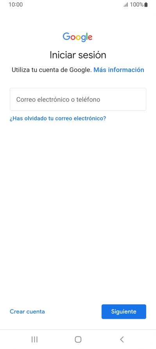Tap the 10:00 clock in the status bar
The height and width of the screenshot is (349, 156).
point(16,5)
